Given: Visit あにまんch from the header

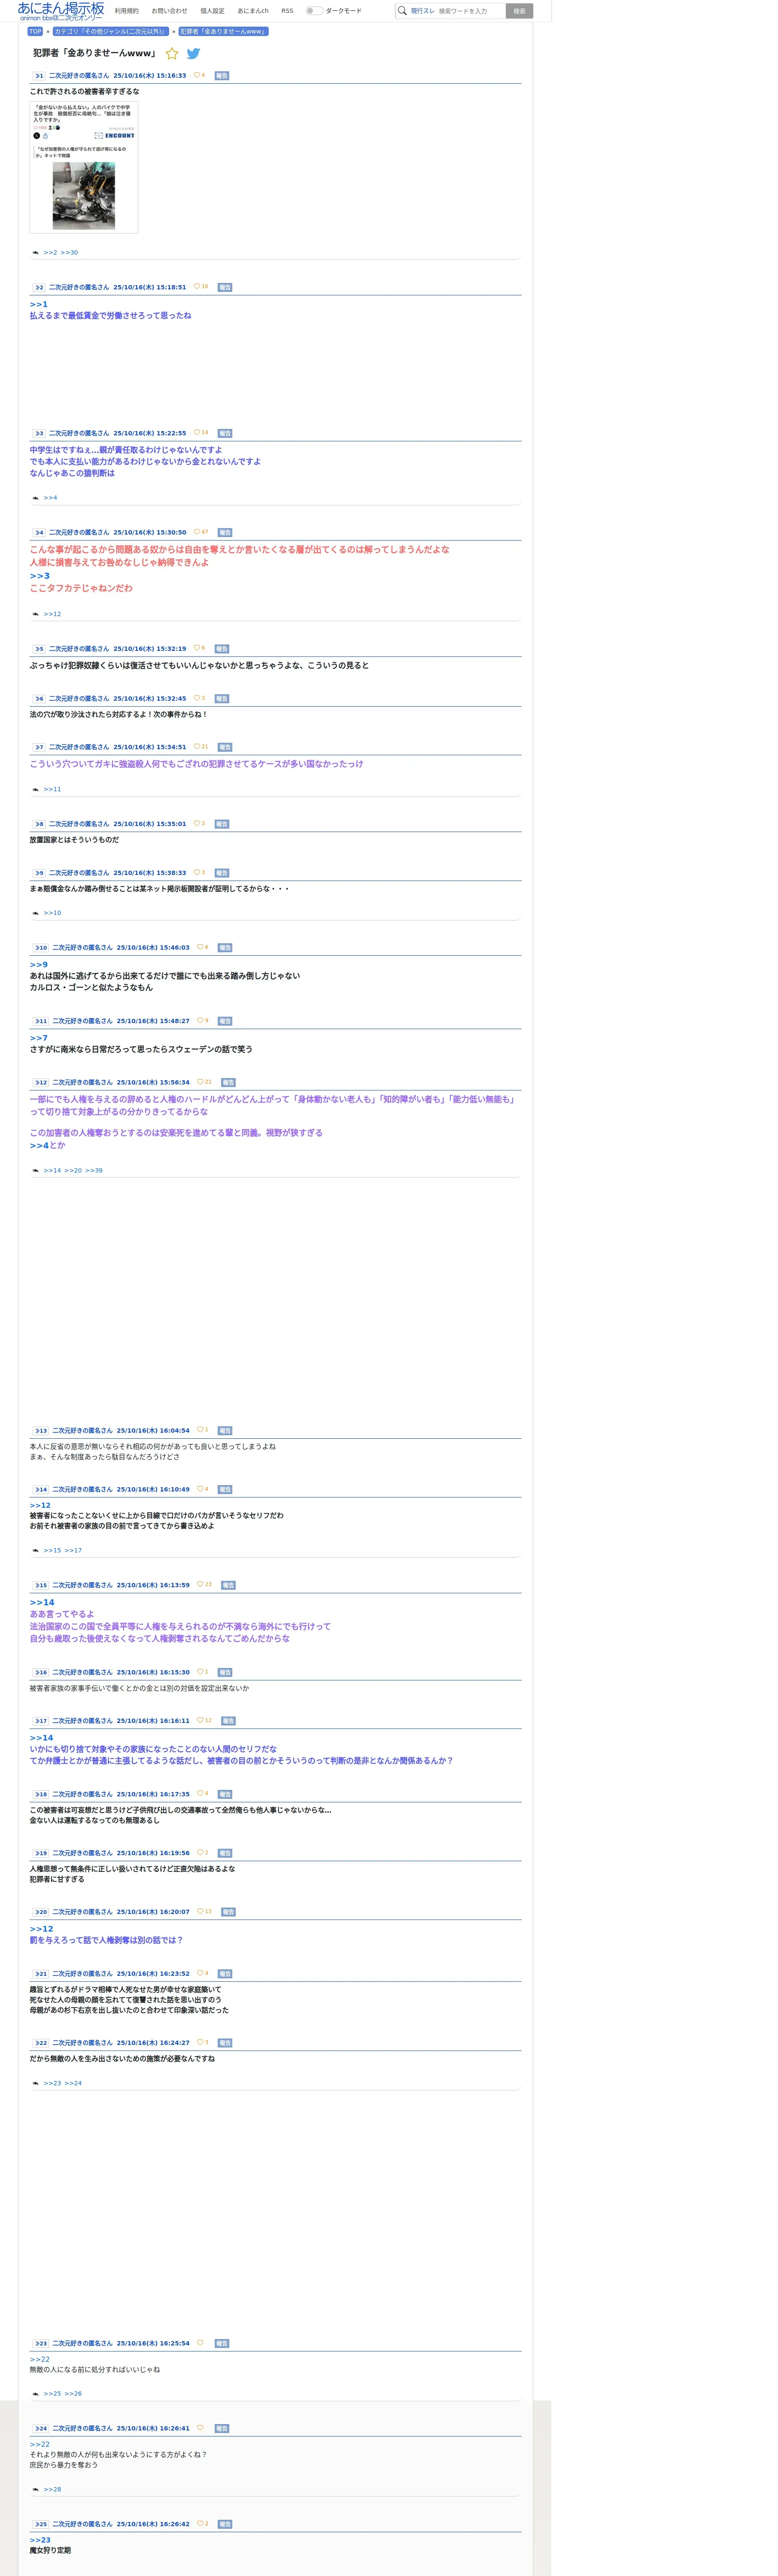Looking at the screenshot, I should point(253,11).
